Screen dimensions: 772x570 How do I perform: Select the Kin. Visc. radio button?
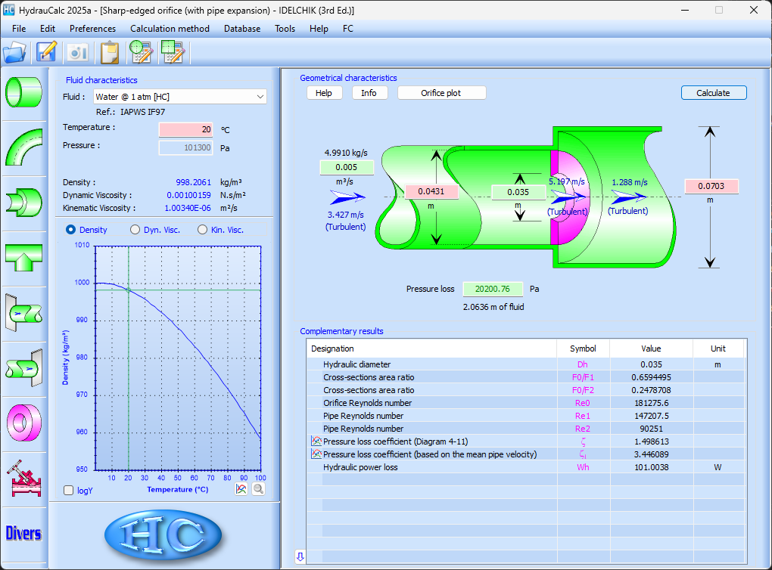point(202,230)
